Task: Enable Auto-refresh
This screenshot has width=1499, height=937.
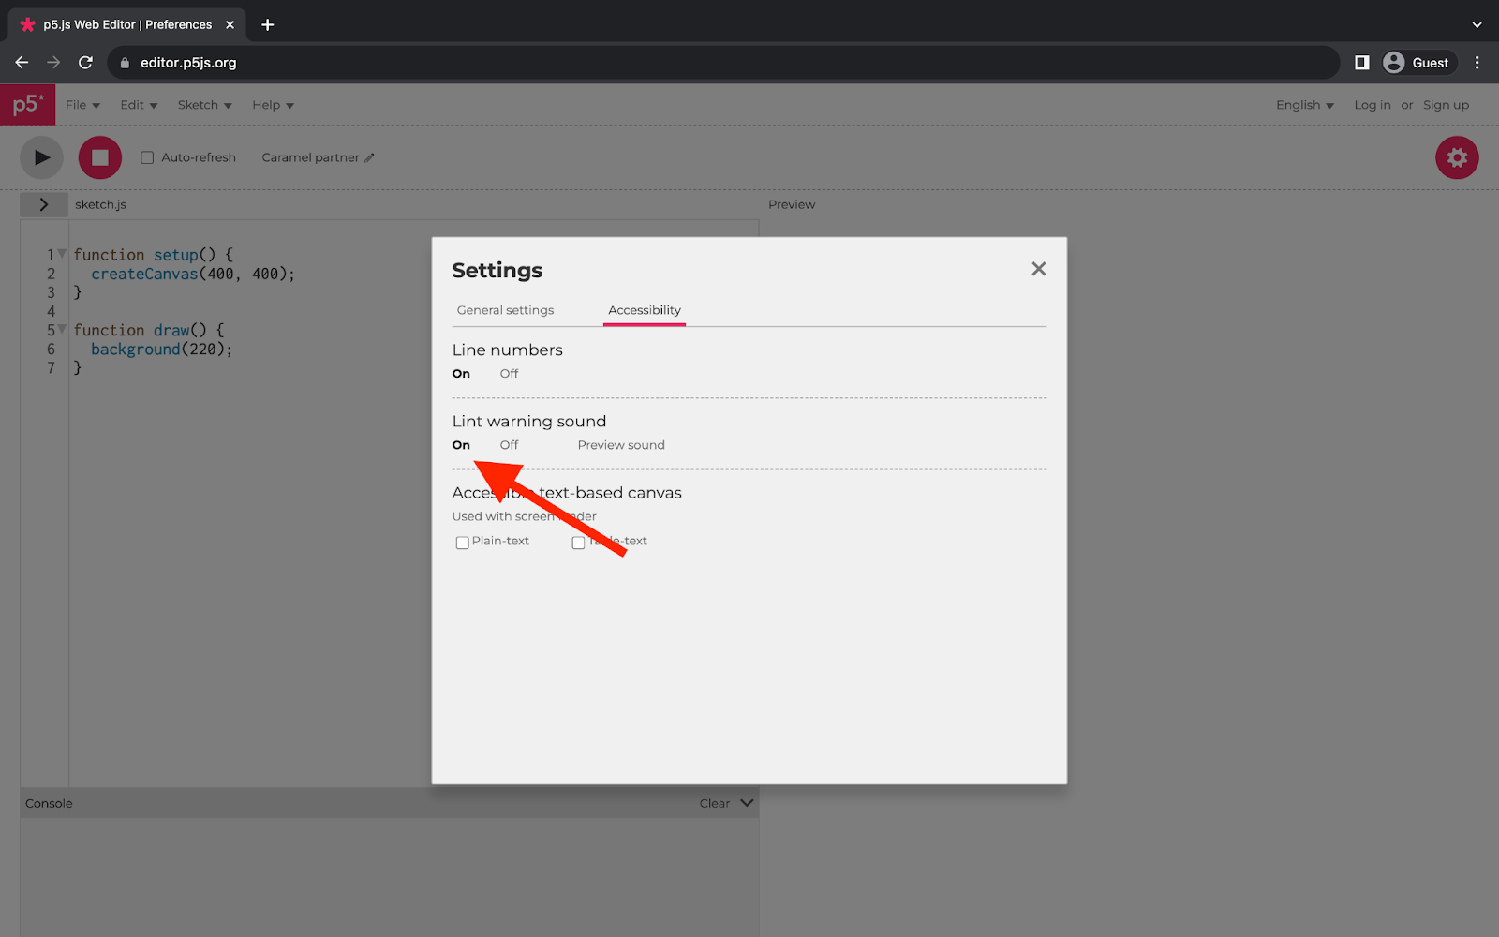Action: 147,157
